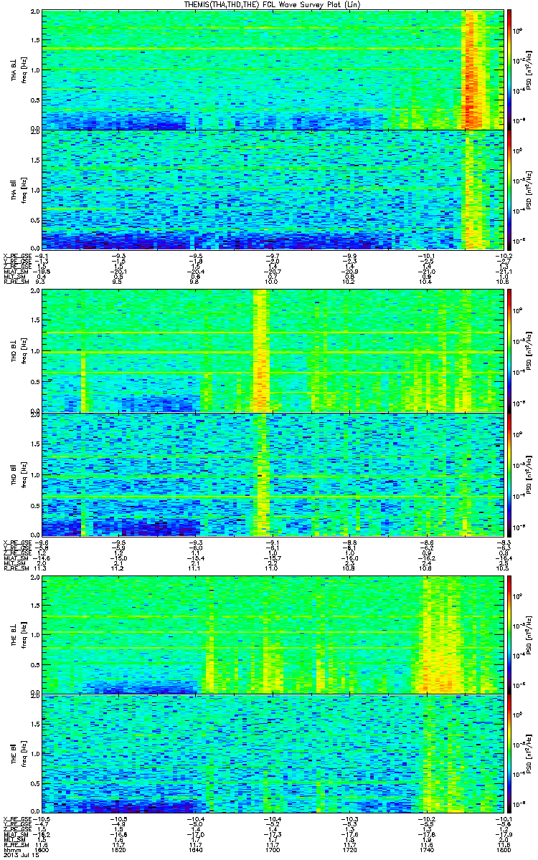Click the '1740' time tick label
Viewport: 538px width, 860px height.
point(426,850)
